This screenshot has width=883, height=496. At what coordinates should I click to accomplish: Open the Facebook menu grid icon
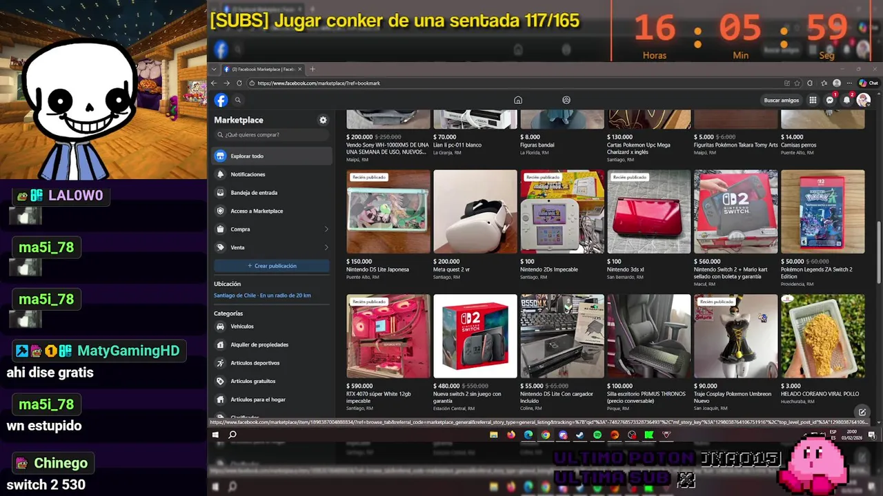[813, 100]
